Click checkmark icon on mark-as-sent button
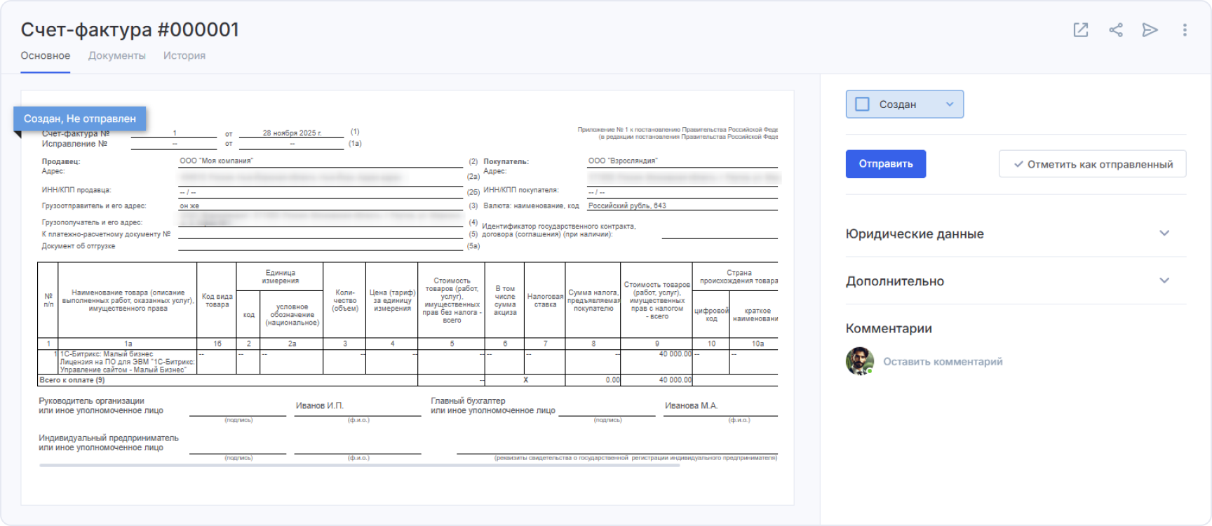 [1018, 164]
